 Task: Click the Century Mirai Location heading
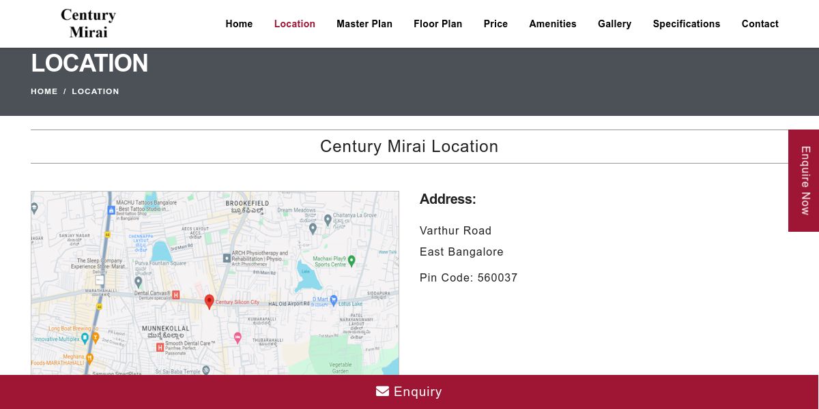tap(409, 147)
